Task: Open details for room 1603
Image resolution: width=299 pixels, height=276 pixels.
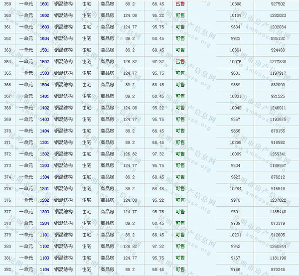Action: pos(44,27)
